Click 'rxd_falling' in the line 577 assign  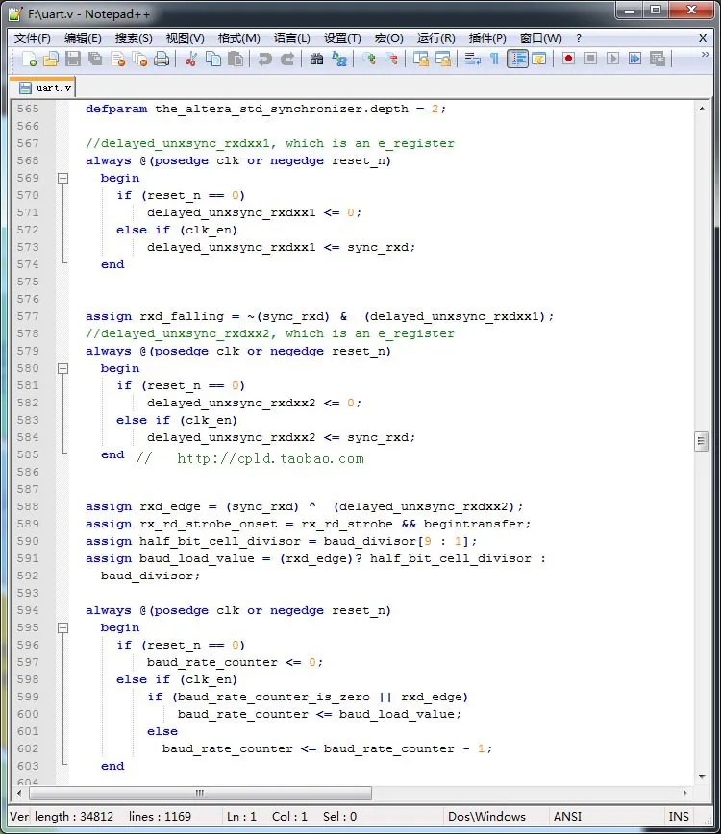pos(182,316)
